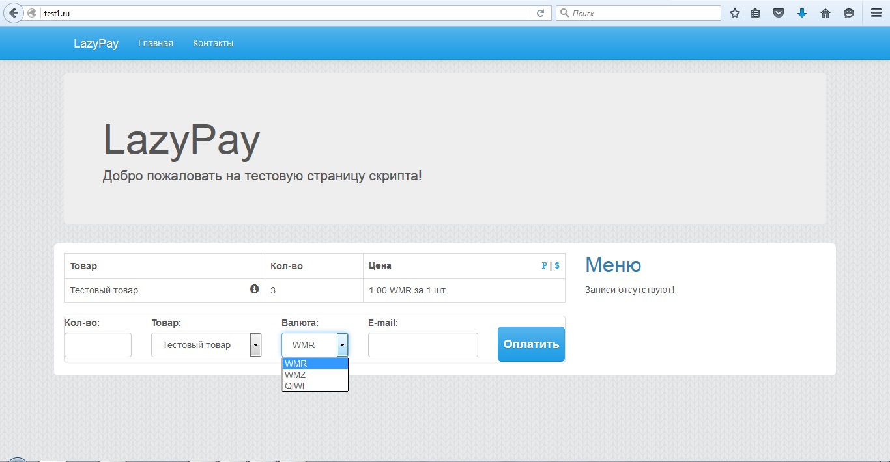Open the downloads arrow icon
Screen dimensions: 890x462
click(x=802, y=13)
